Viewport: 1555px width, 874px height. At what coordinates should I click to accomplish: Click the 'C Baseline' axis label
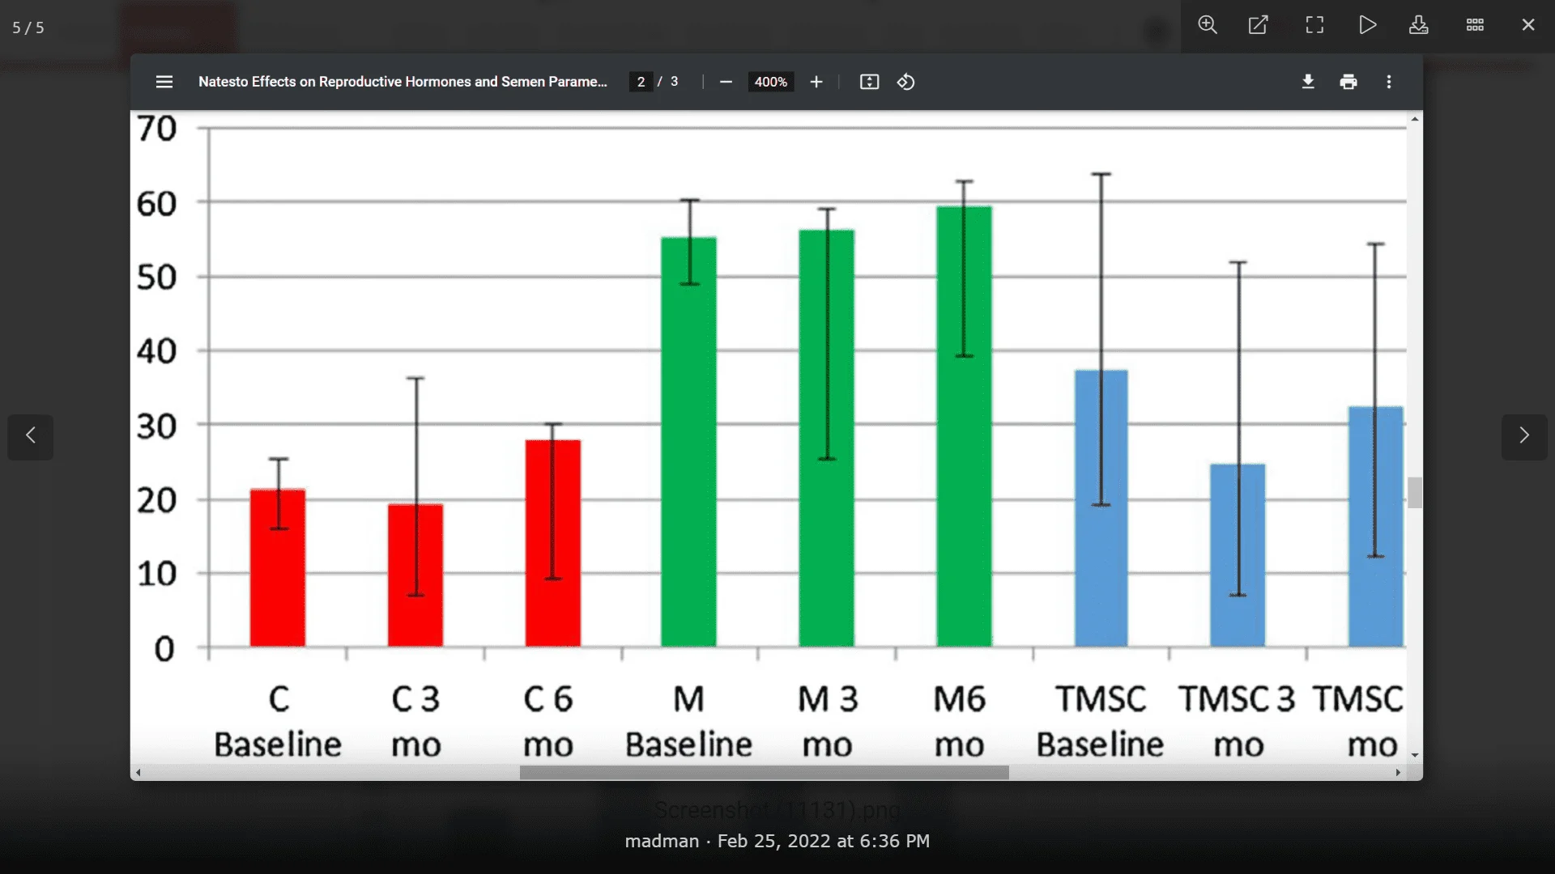pyautogui.click(x=278, y=722)
